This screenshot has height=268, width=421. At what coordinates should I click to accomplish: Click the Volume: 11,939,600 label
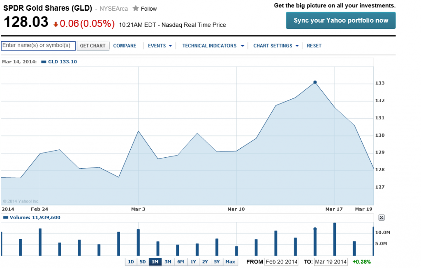pos(35,217)
